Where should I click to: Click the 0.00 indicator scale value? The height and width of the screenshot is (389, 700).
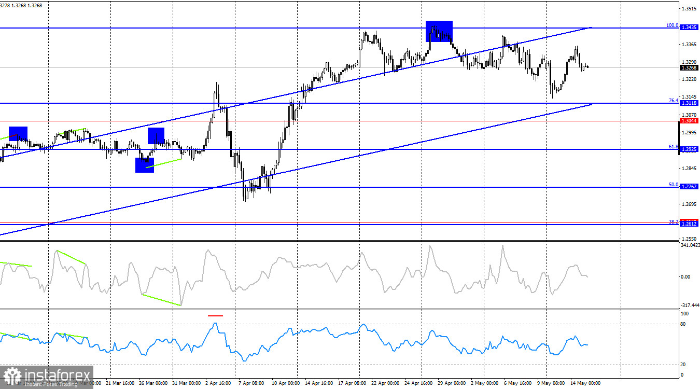click(685, 276)
